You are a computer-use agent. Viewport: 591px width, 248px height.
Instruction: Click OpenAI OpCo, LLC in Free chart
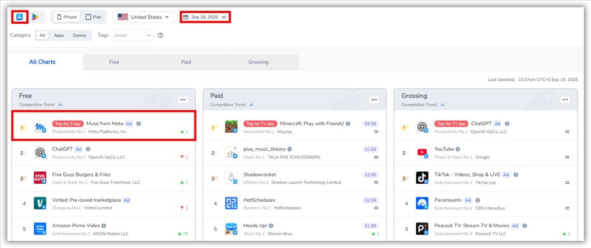tap(107, 157)
